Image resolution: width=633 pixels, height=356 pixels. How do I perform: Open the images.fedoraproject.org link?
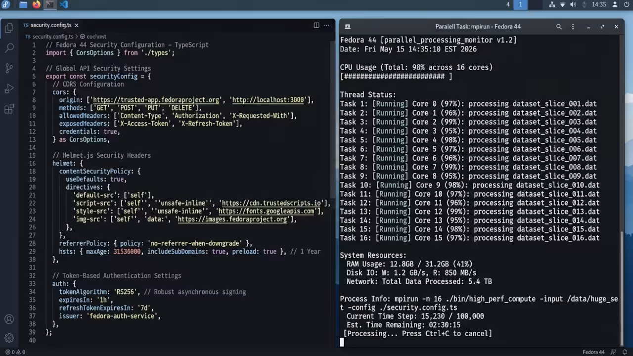(232, 219)
